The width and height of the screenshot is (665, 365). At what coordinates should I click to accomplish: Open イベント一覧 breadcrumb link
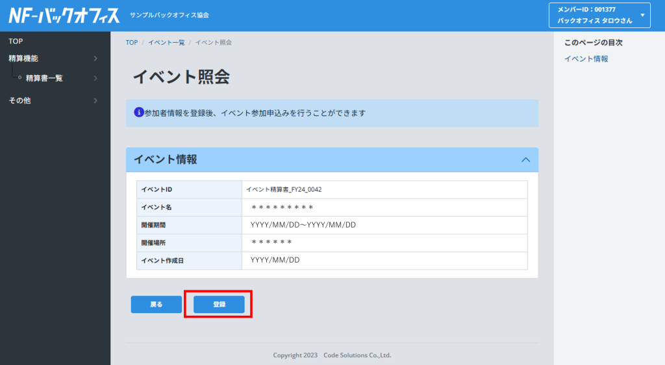pos(166,42)
